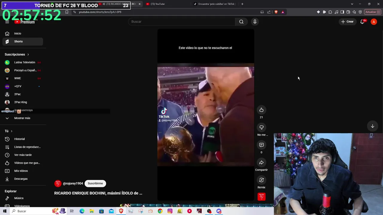Select Shorts in the sidebar

[x=23, y=42]
